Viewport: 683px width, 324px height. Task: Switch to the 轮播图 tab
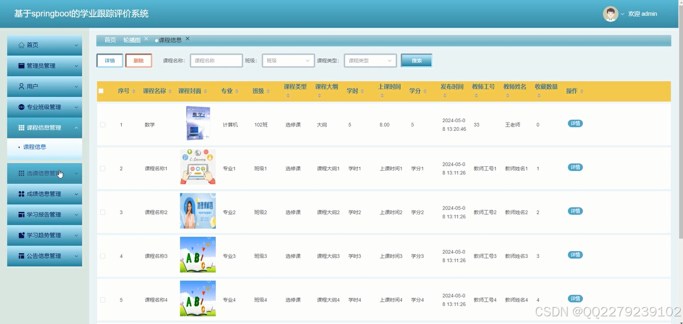tap(131, 40)
